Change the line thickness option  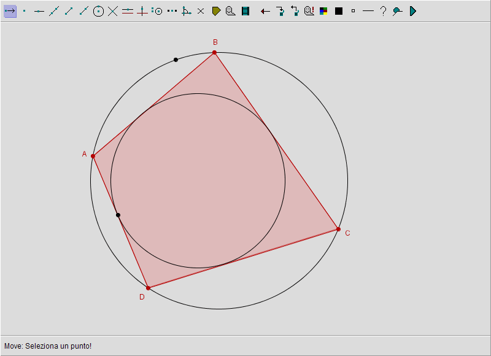point(368,11)
